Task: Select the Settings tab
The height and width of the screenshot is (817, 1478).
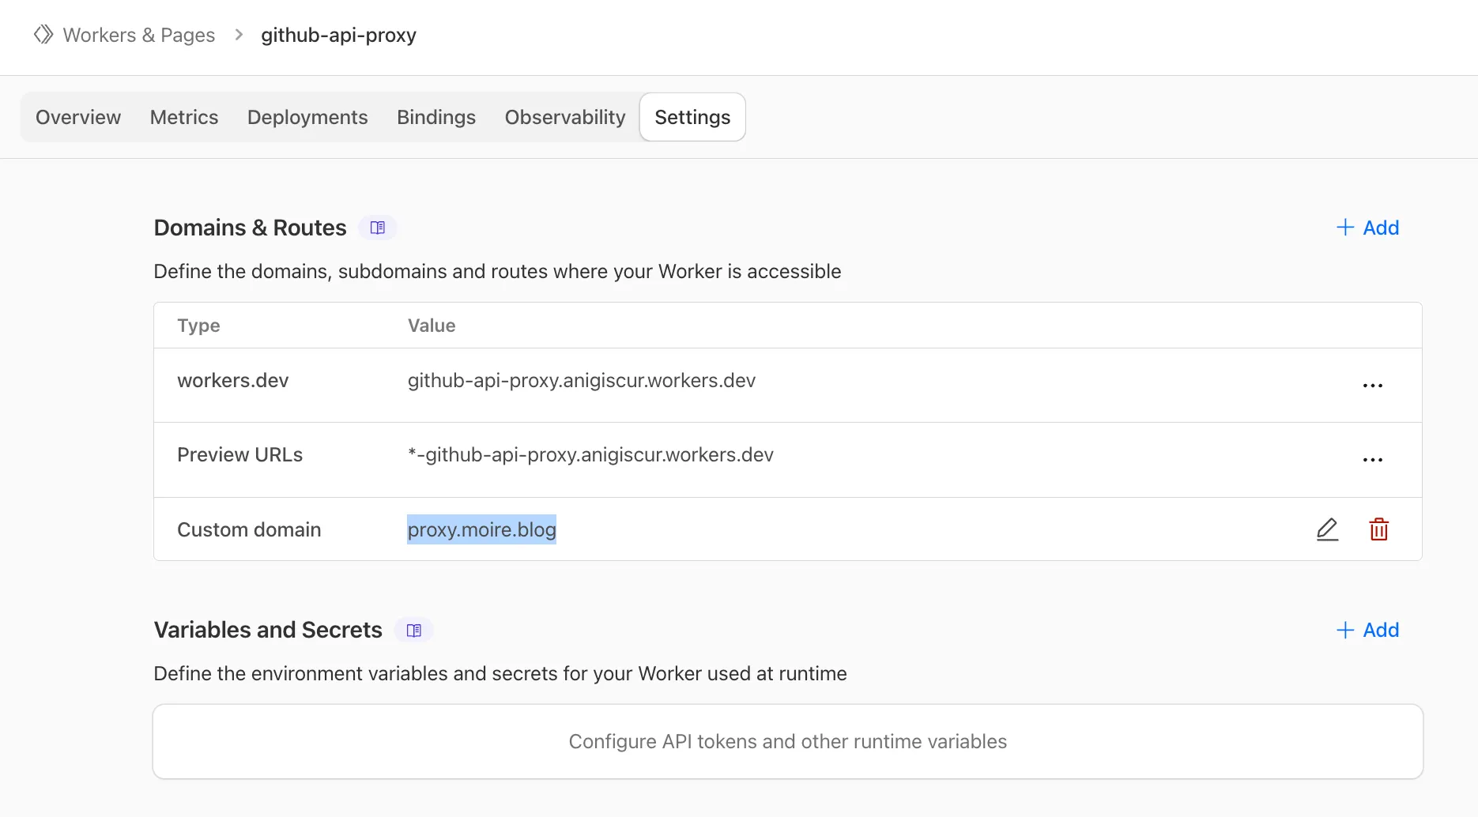Action: click(x=692, y=117)
